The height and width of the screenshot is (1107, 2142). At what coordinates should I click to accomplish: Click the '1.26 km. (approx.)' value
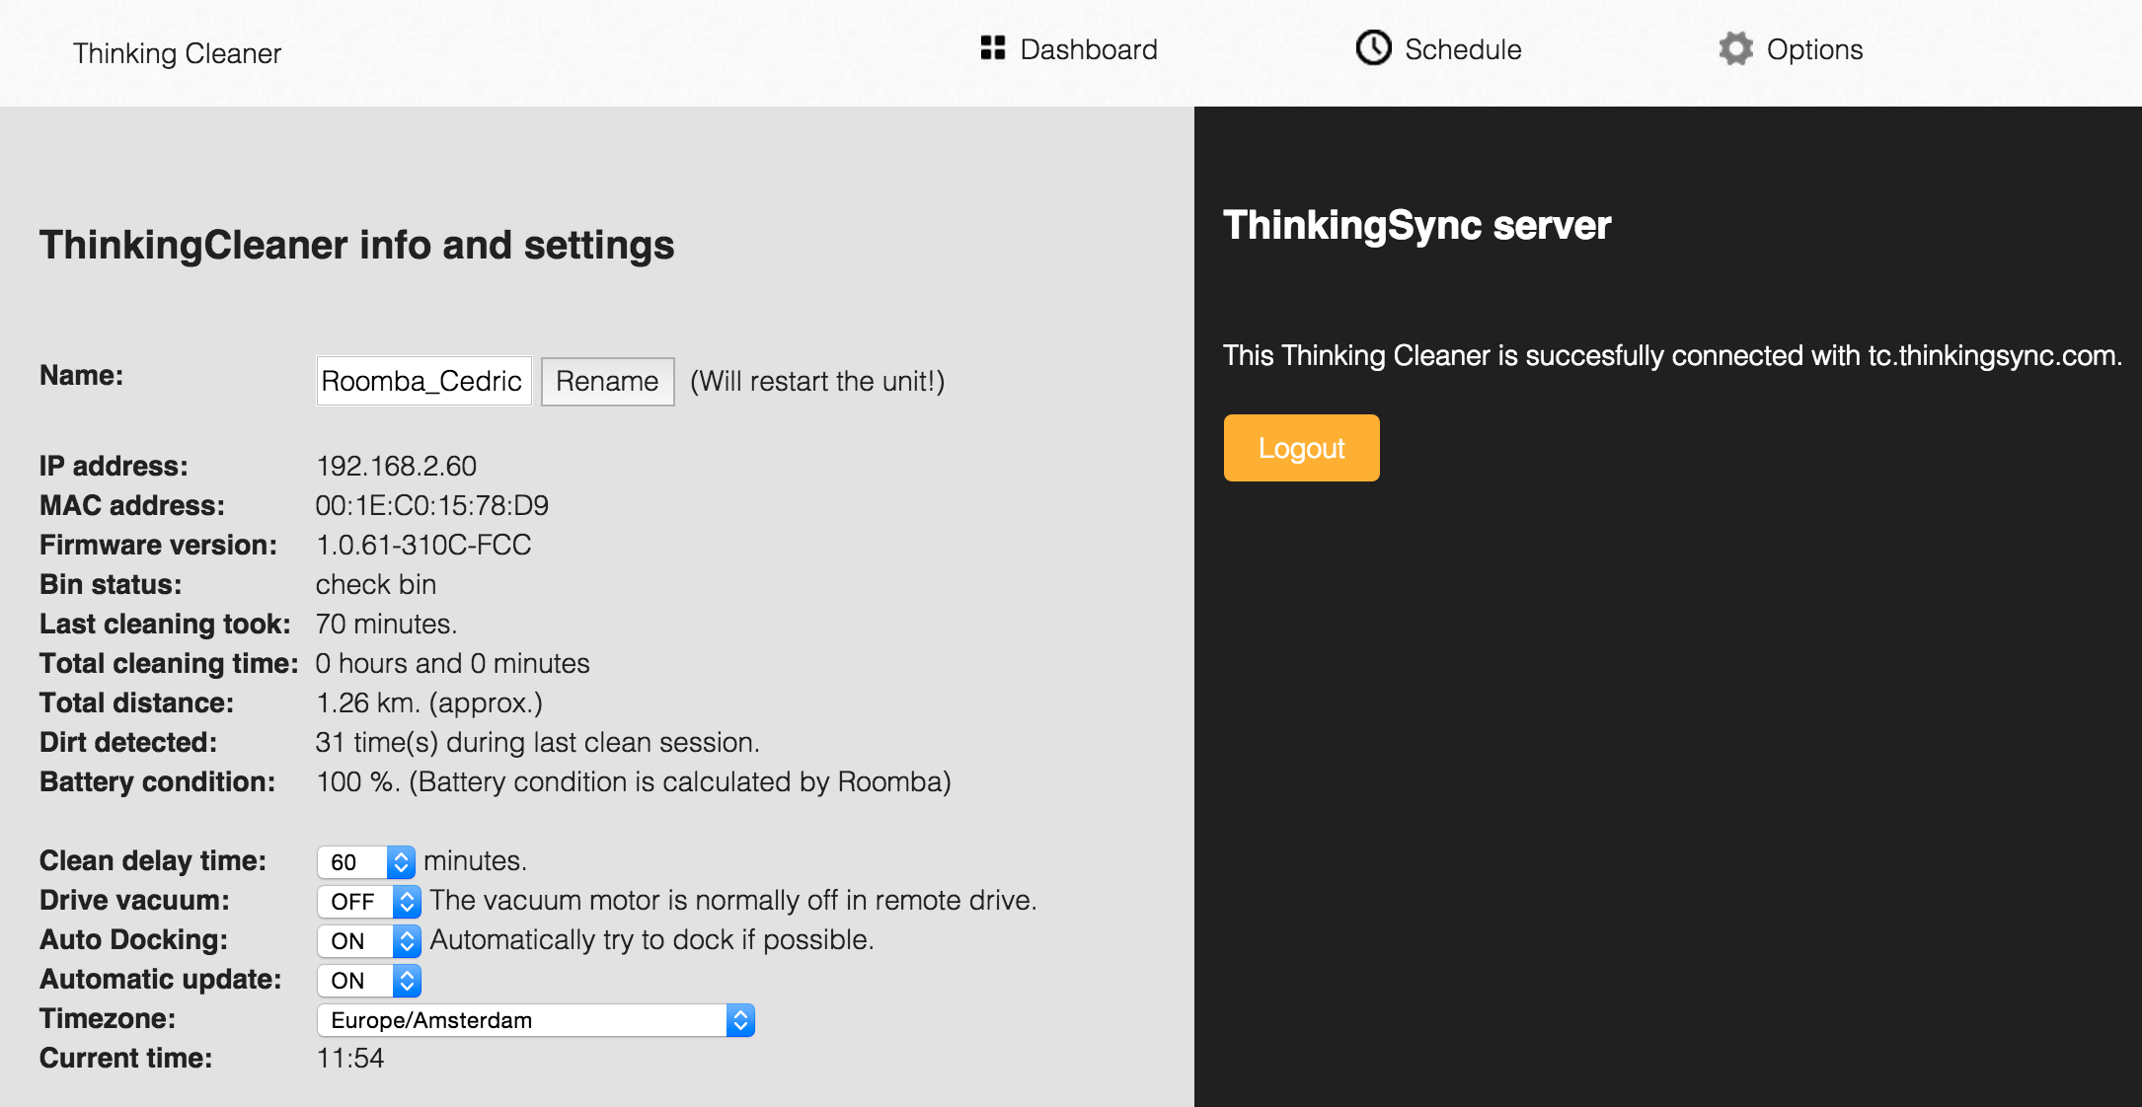point(429,702)
